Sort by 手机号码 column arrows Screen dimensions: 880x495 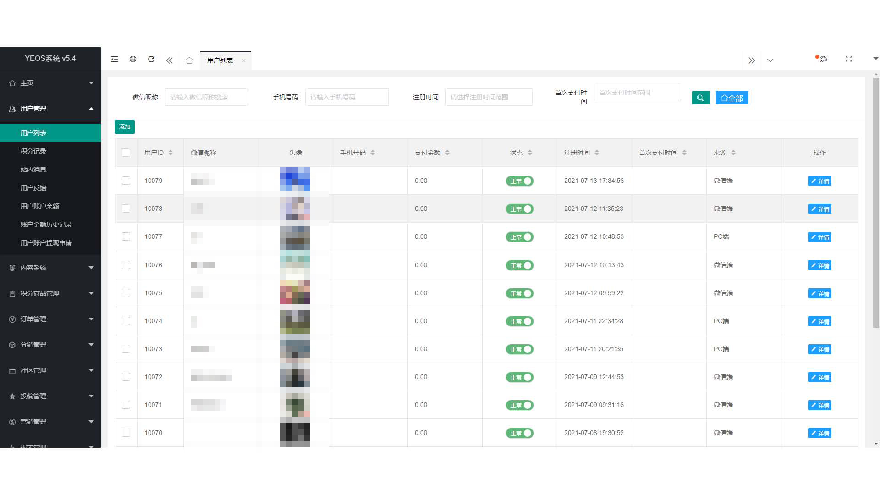(x=373, y=153)
